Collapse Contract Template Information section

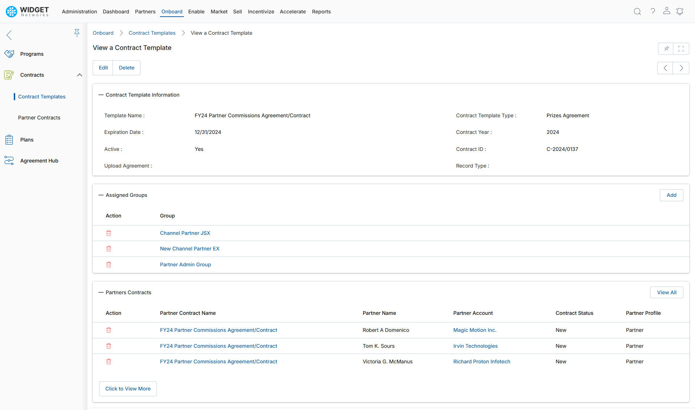coord(101,95)
